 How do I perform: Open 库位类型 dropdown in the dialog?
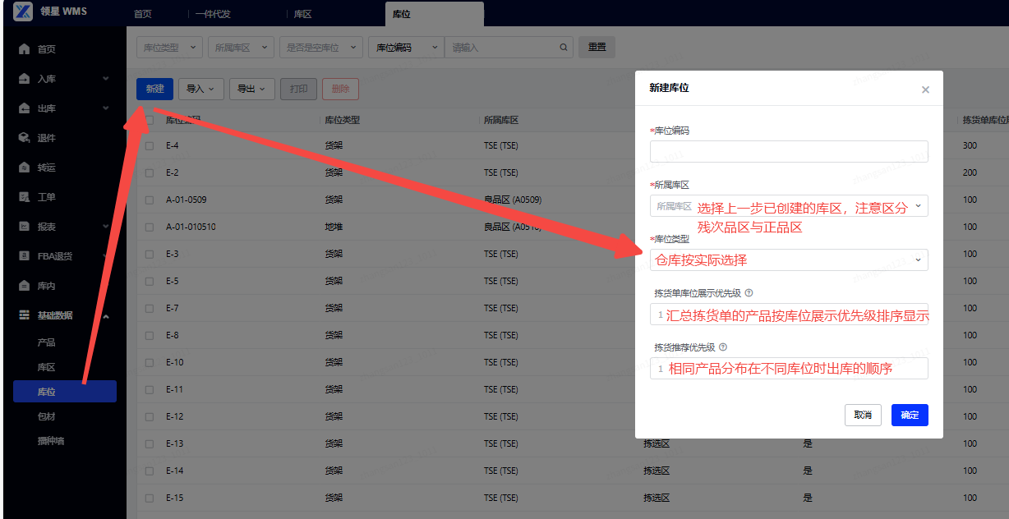coord(789,260)
